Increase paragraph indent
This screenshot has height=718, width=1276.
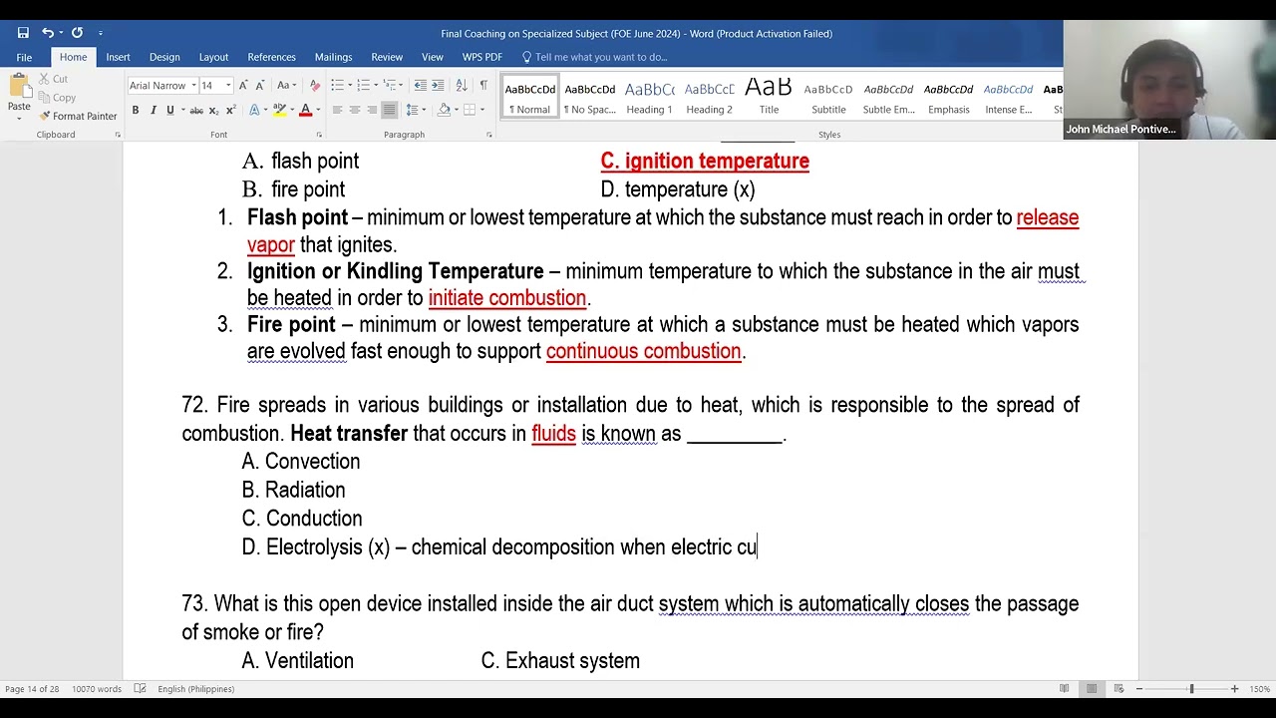(x=438, y=86)
